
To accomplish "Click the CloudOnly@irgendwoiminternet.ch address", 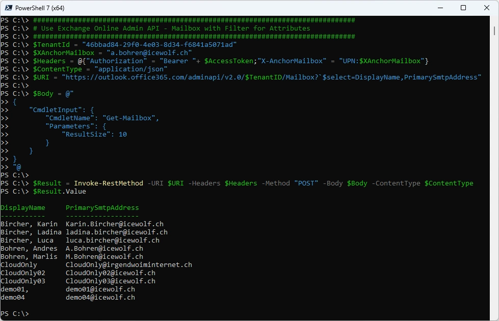I will (x=128, y=265).
